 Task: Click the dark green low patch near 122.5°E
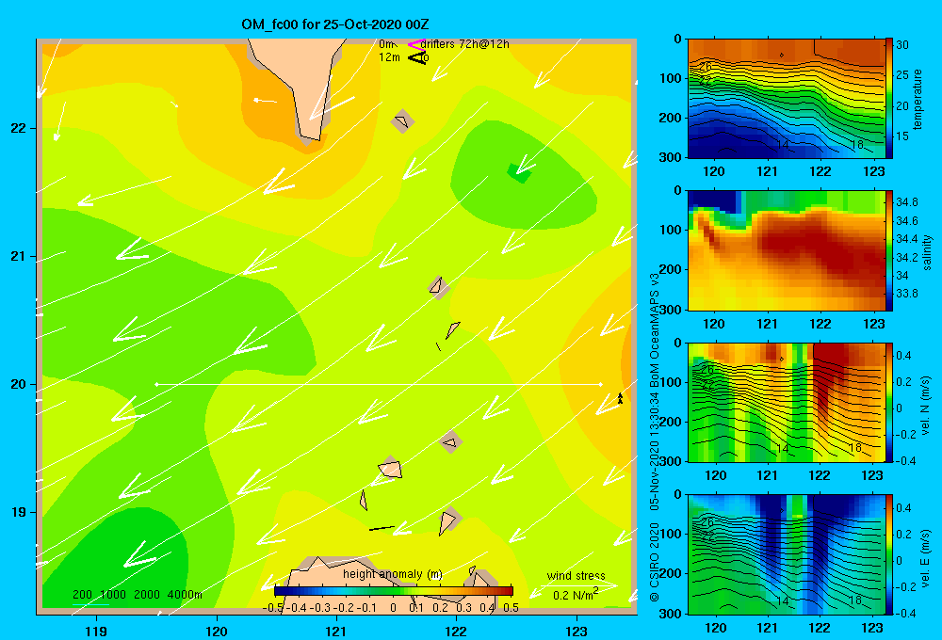click(x=519, y=173)
